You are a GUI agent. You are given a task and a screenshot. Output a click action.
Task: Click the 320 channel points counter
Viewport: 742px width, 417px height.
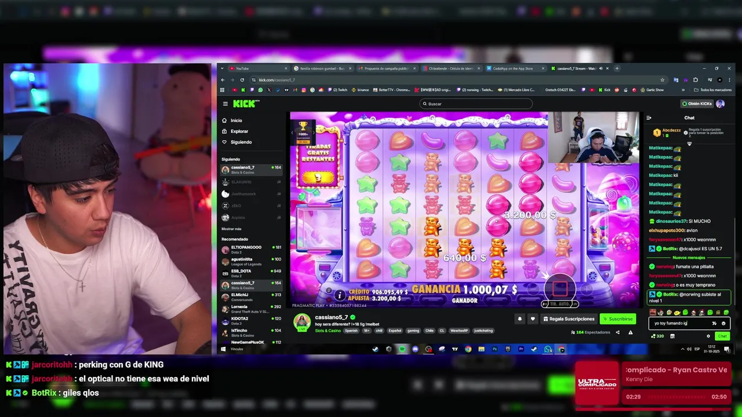[657, 336]
